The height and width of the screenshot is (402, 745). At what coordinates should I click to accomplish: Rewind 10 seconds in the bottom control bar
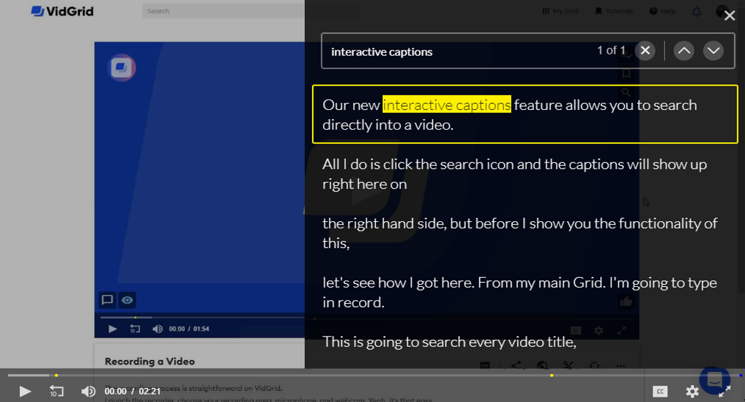[56, 391]
